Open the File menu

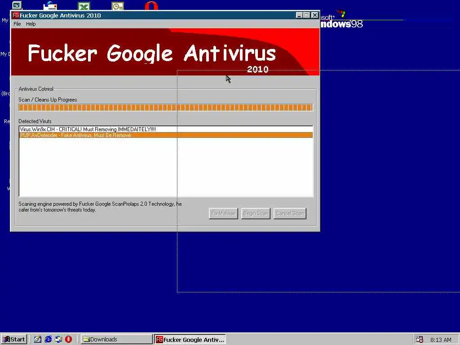pos(17,24)
